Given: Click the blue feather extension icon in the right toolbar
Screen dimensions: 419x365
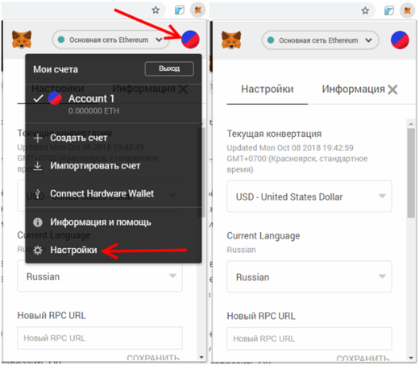Looking at the screenshot, I should pos(389,10).
